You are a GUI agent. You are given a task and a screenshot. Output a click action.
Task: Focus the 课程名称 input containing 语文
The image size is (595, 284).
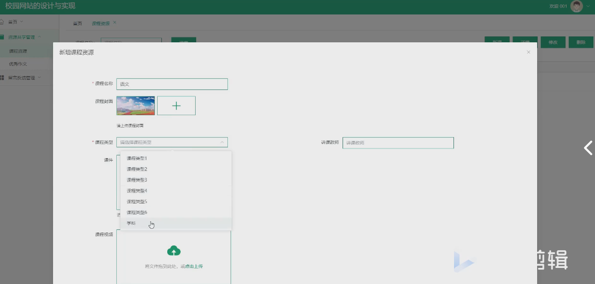coord(172,84)
